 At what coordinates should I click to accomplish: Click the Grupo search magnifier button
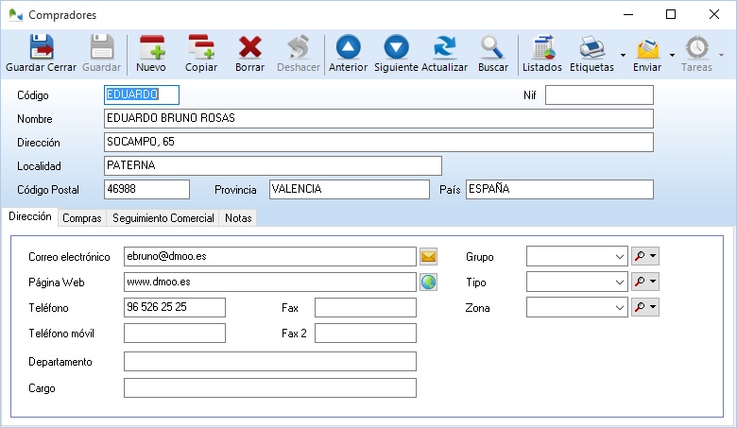[641, 257]
